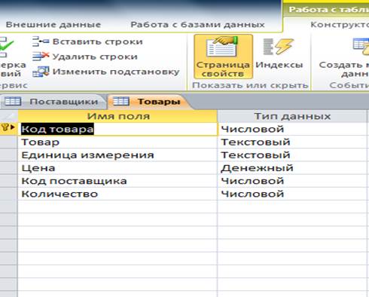Click the Индексы button label
This screenshot has height=297, width=369.
pyautogui.click(x=279, y=65)
